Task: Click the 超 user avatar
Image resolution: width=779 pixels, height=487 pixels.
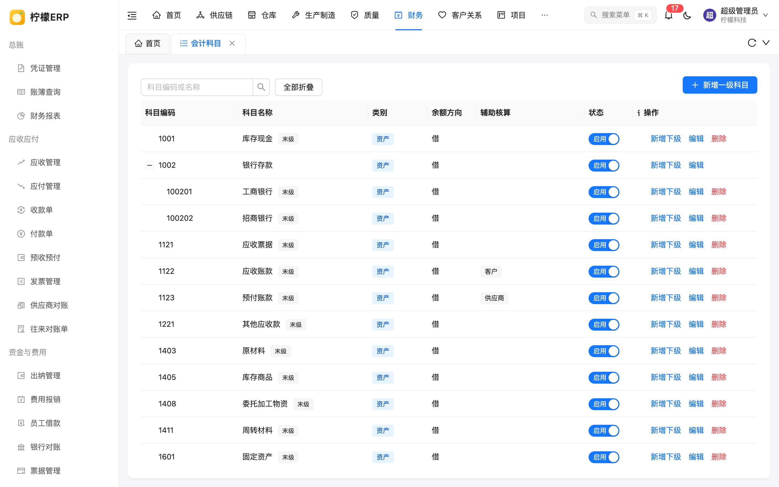Action: 709,15
